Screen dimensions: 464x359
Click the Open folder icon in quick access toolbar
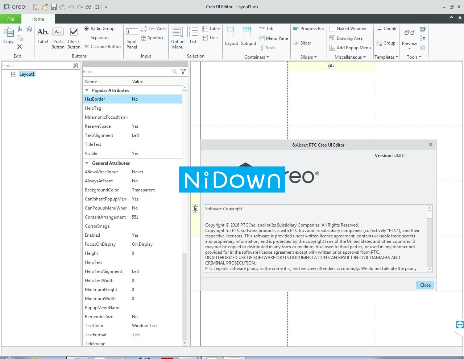45,7
